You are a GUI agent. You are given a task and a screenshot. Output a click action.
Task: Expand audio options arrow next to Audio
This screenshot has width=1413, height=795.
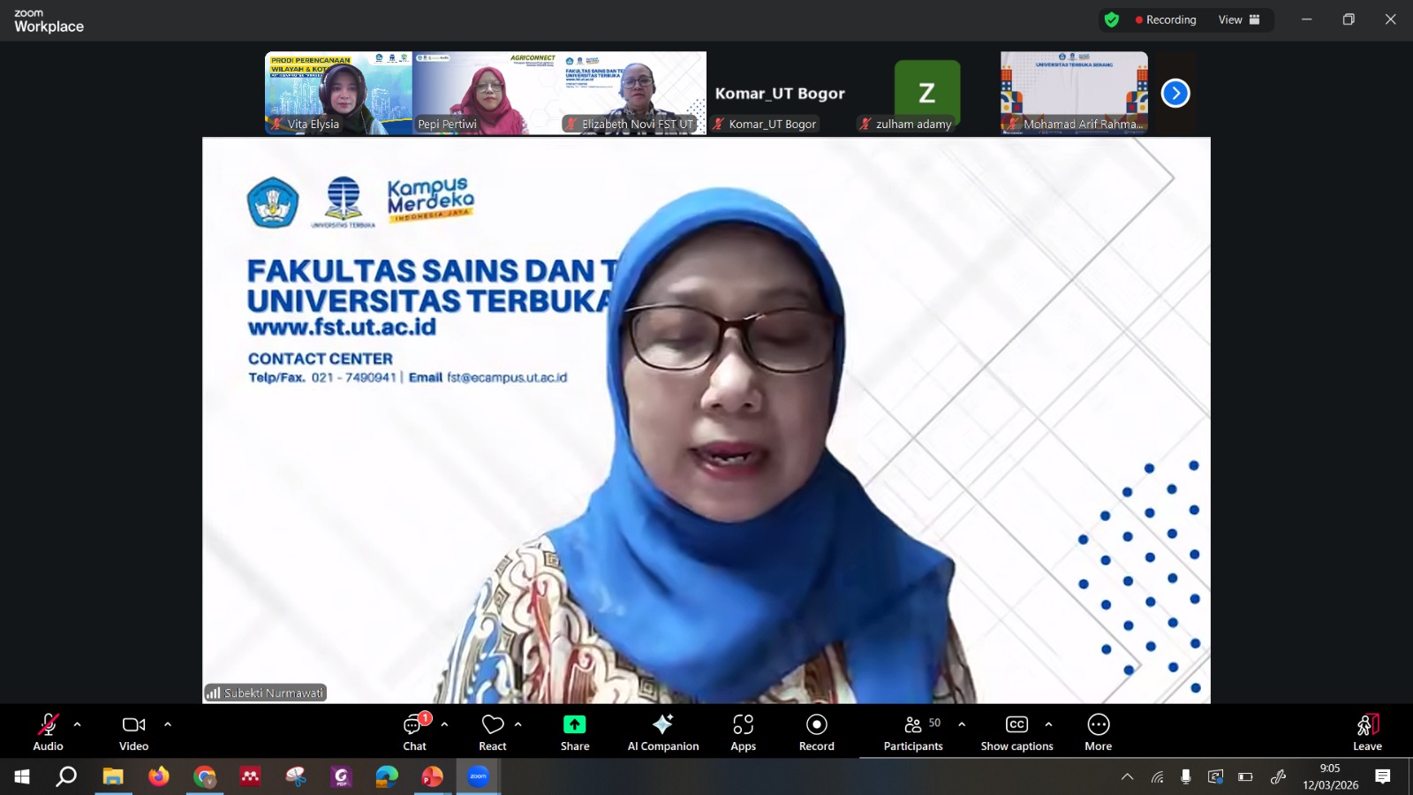[78, 724]
